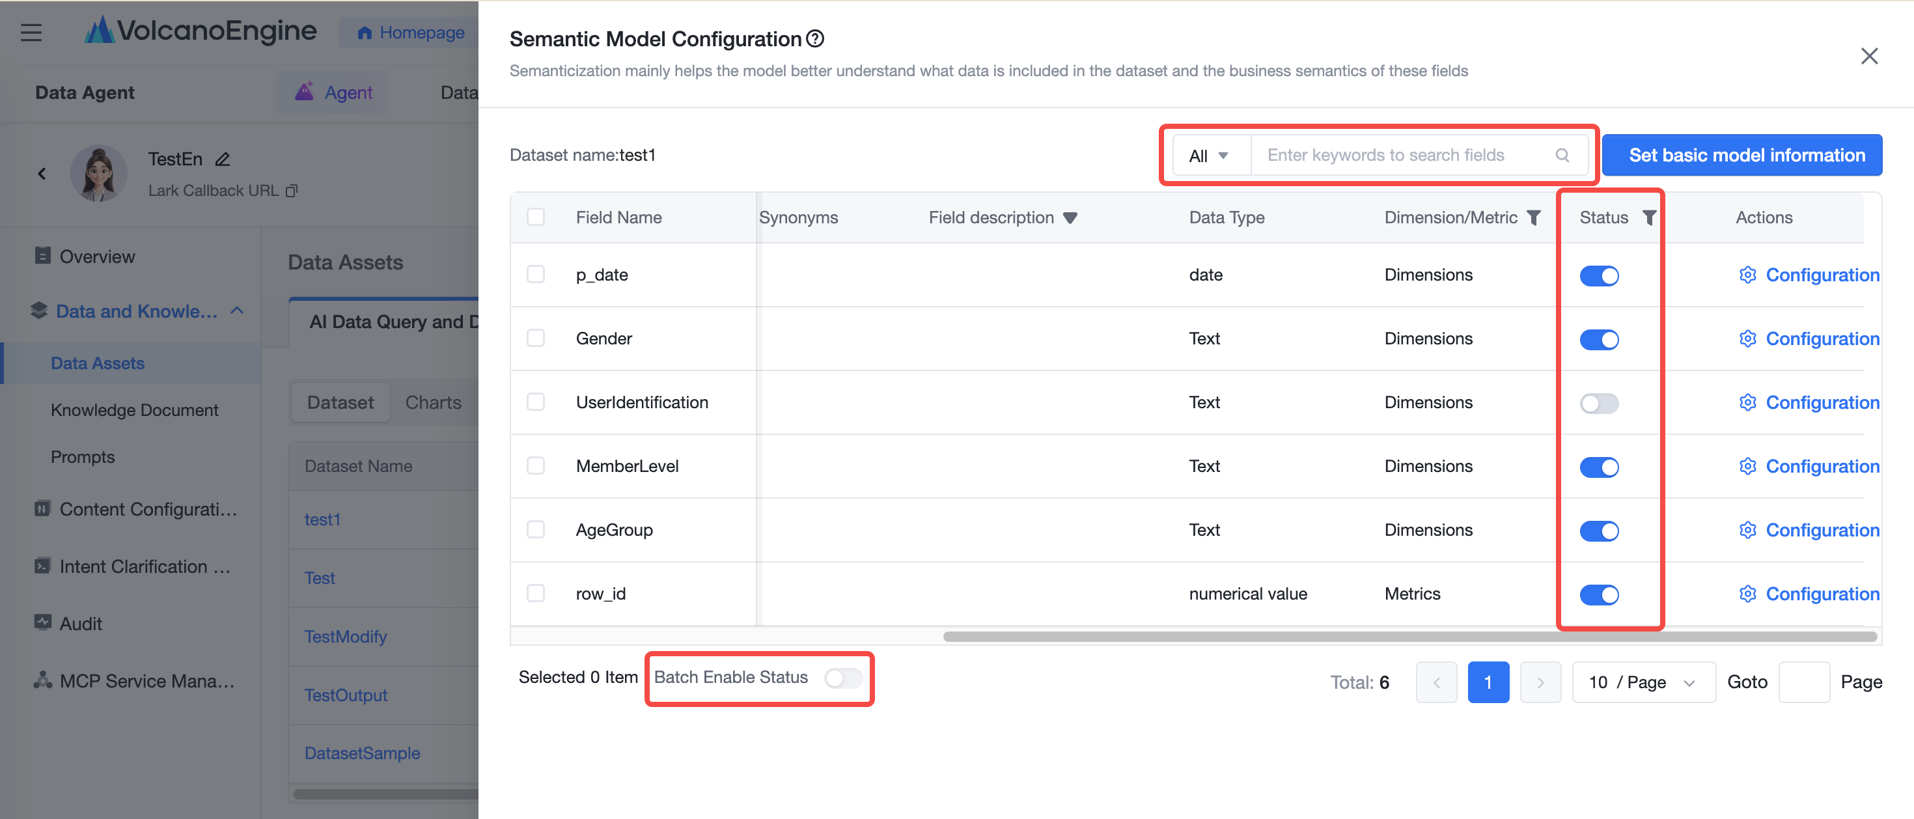Open the 10 / Page size dropdown

coord(1644,682)
